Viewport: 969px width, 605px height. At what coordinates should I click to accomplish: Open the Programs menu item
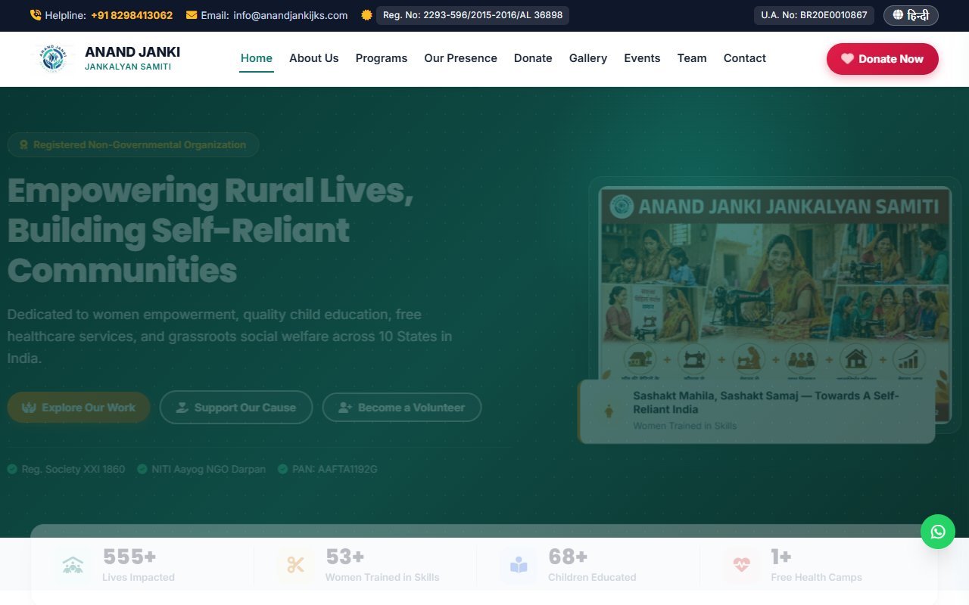pos(382,58)
